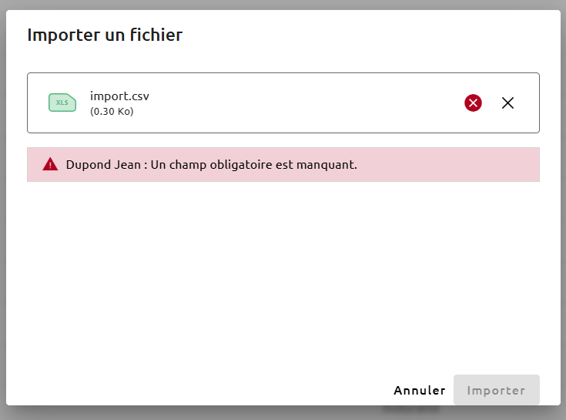This screenshot has width=566, height=420.
Task: Click the red error status icon
Action: pos(473,103)
